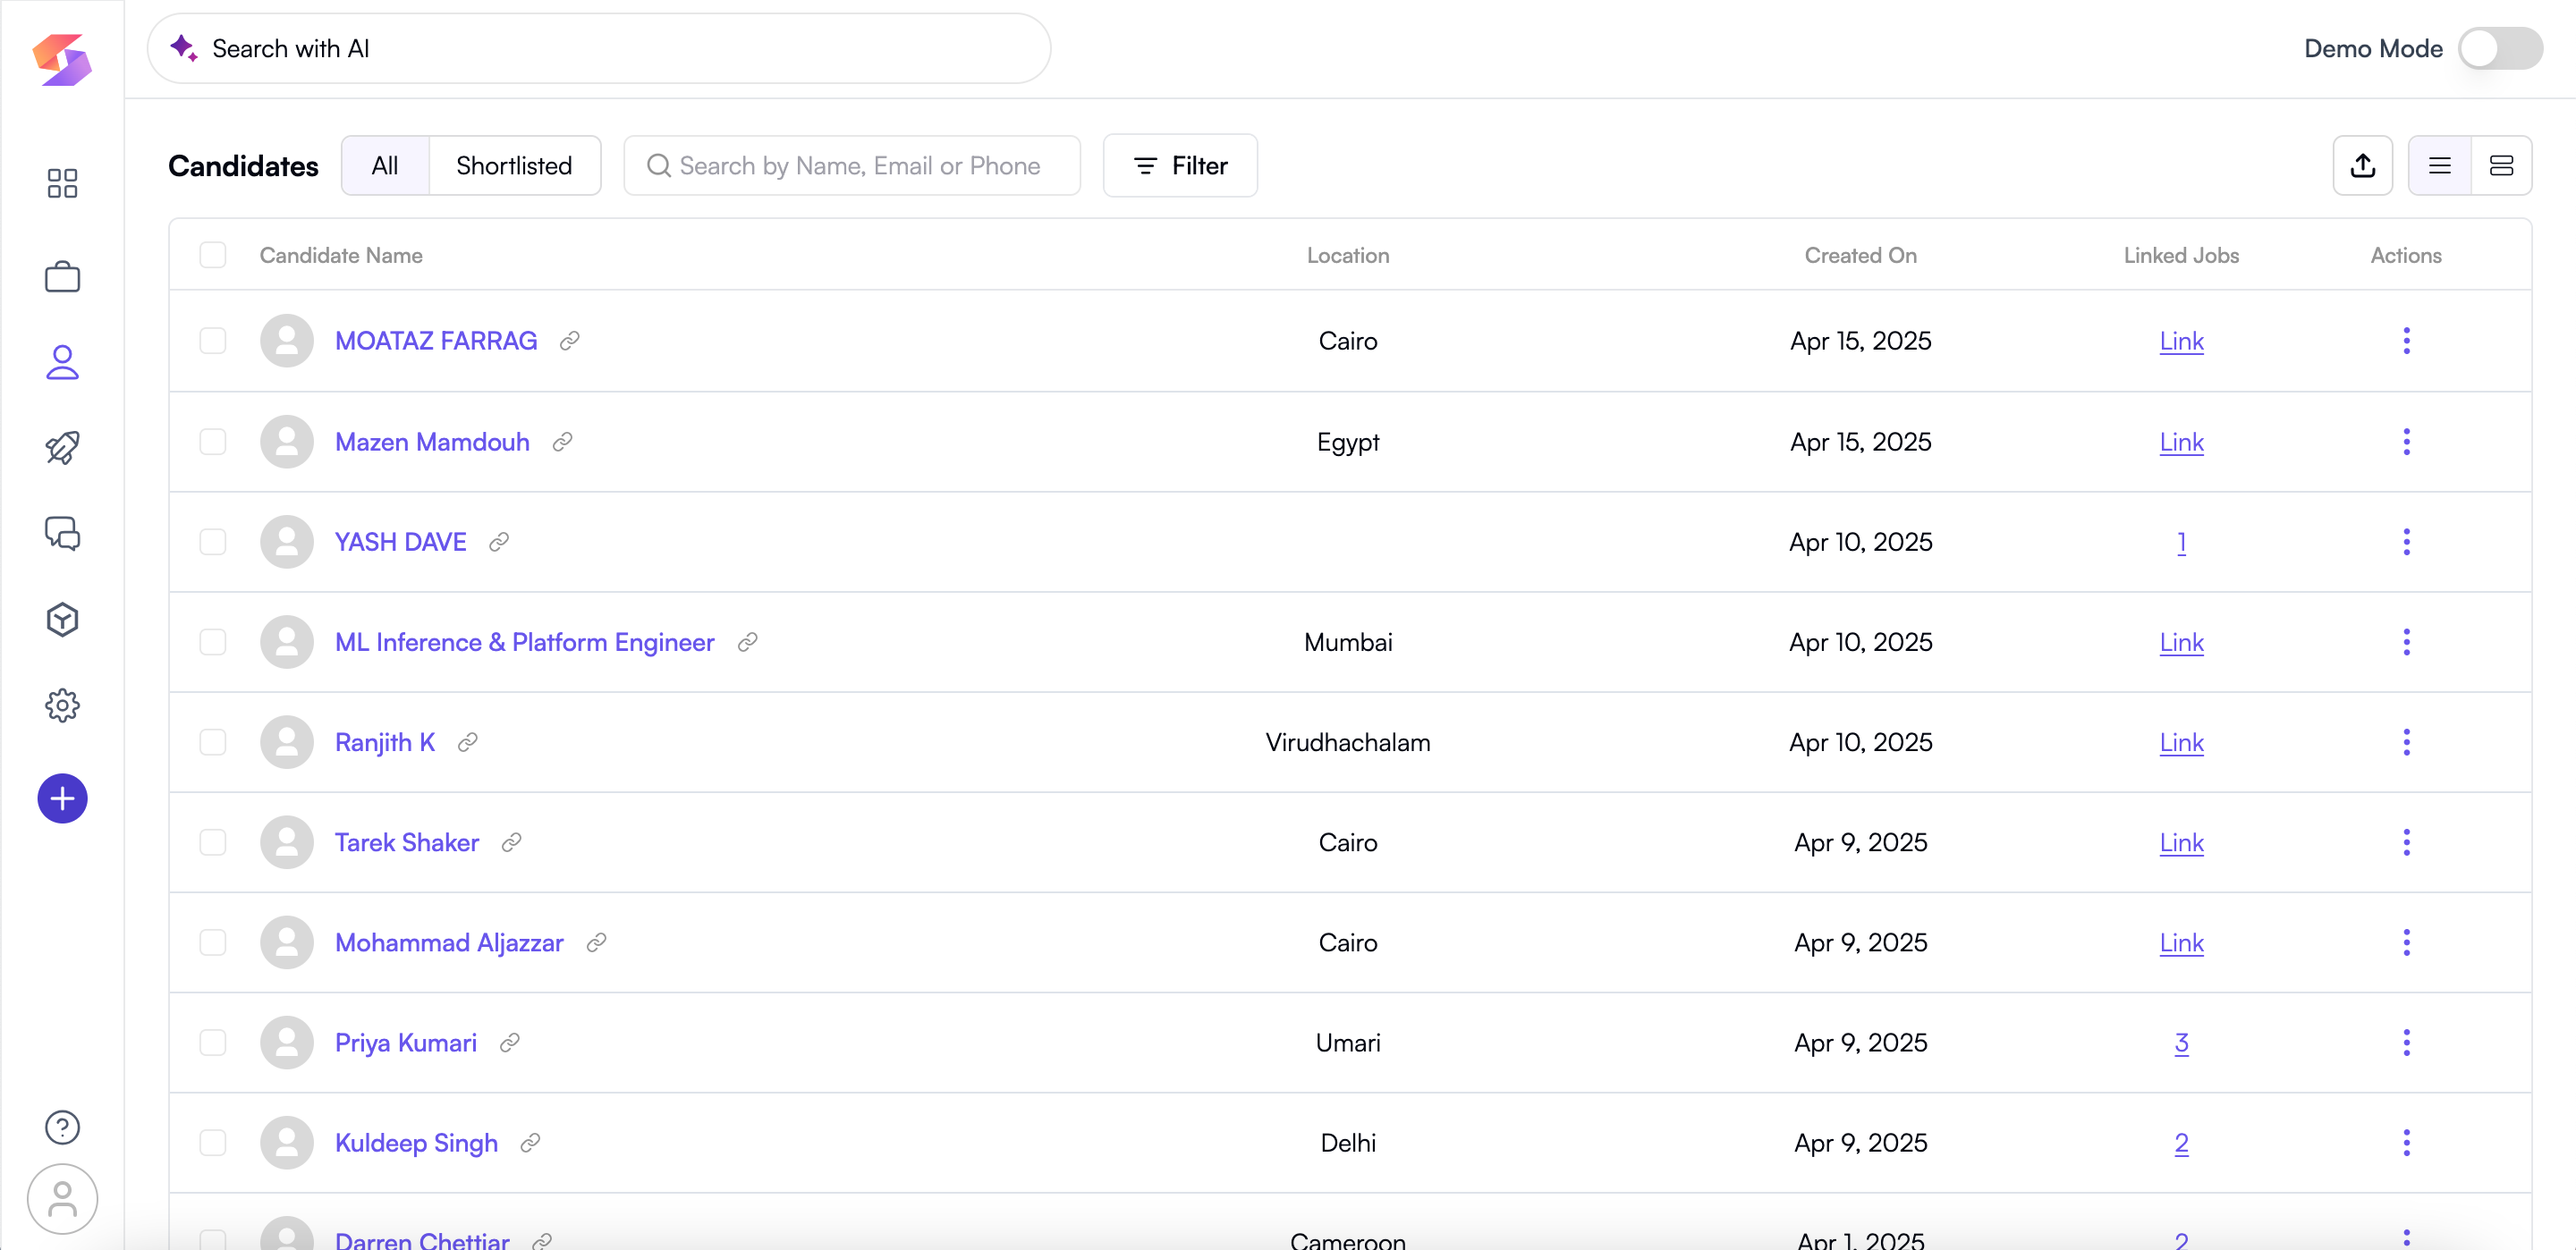Screen dimensions: 2576x1250
Task: Open the dashboard grid icon in sidebar
Action: tap(62, 183)
